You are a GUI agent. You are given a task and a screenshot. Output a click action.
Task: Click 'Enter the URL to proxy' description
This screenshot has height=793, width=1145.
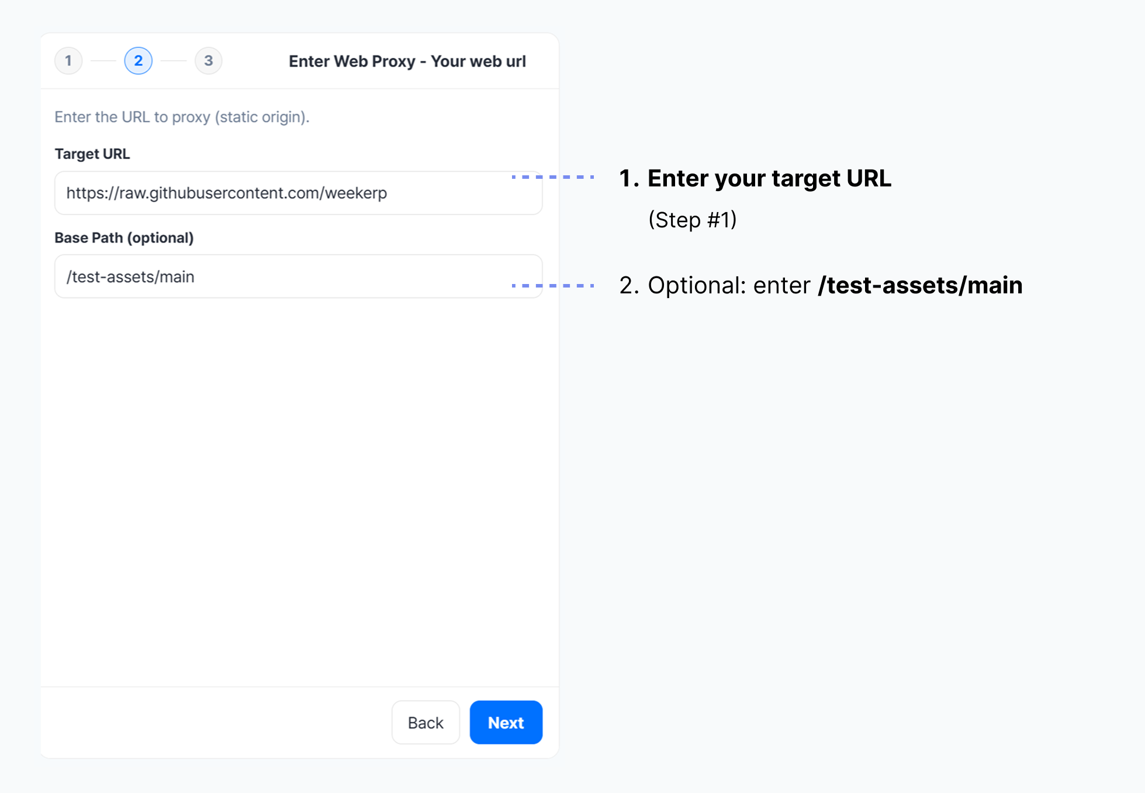pos(182,117)
